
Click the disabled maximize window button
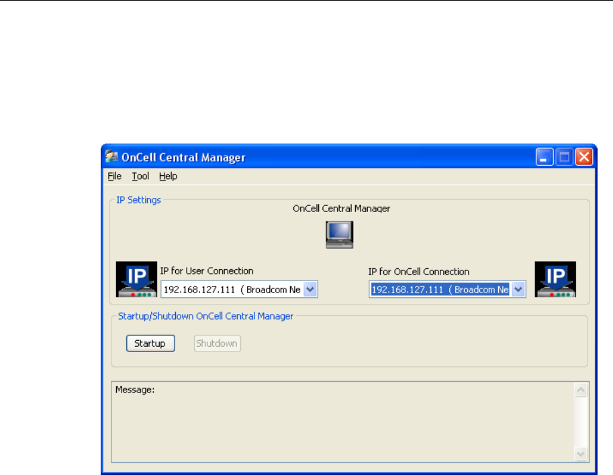(x=564, y=157)
